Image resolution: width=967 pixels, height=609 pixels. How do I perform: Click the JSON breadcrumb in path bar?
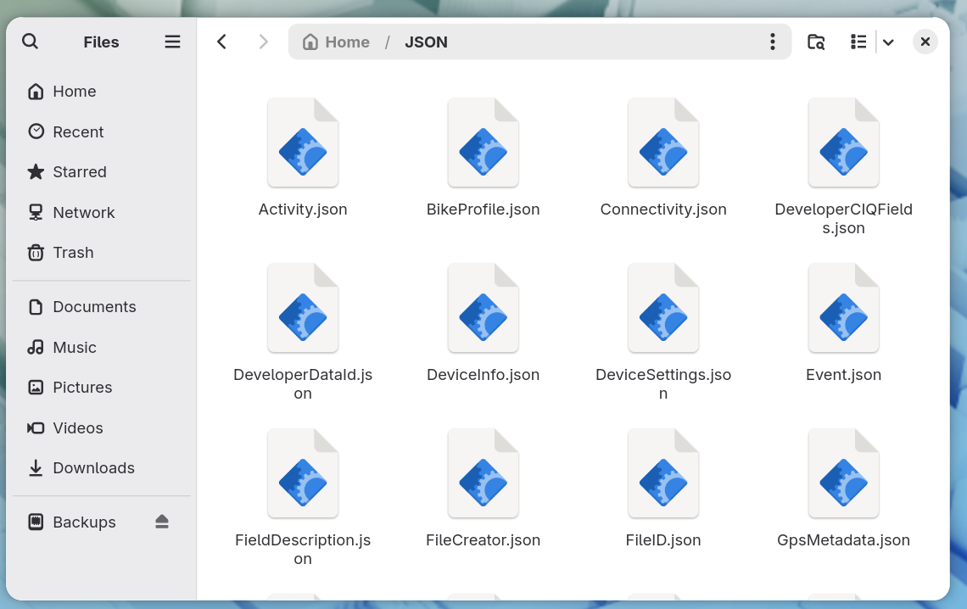pyautogui.click(x=426, y=42)
